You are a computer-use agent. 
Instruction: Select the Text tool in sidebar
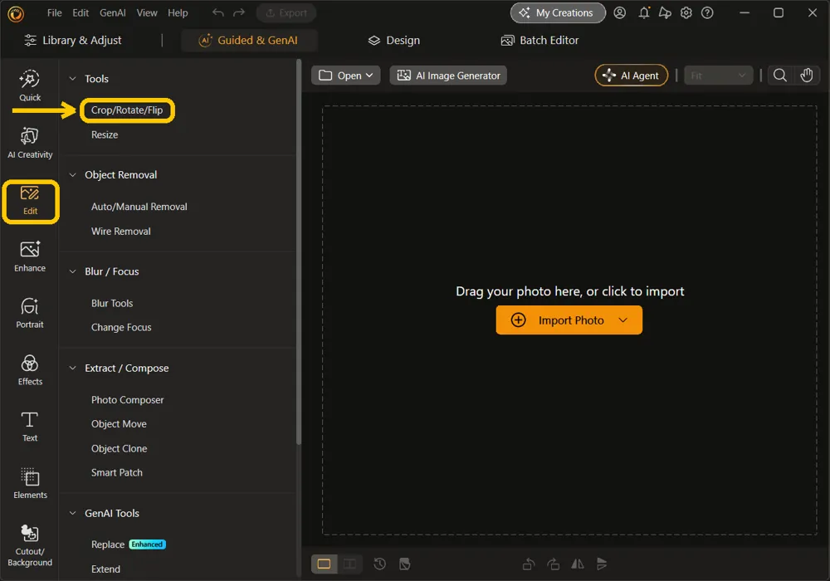pos(30,427)
